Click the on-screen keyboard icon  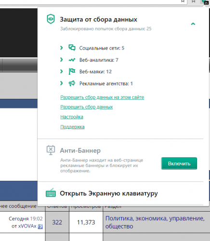[51, 193]
